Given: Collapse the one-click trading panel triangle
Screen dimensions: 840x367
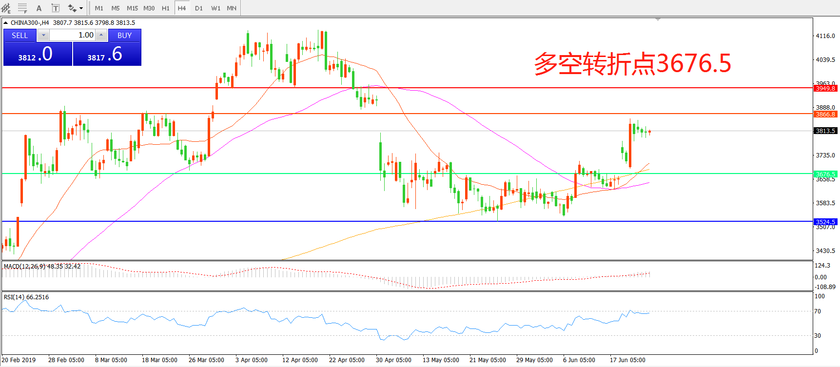Looking at the screenshot, I should (x=5, y=23).
